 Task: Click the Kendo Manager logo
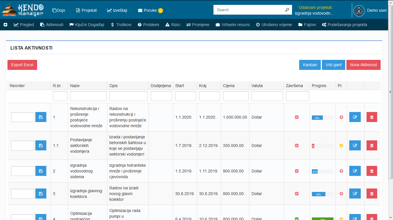tap(22, 10)
